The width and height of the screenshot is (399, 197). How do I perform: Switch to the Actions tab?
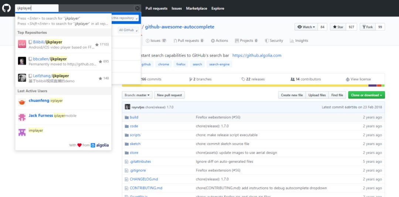click(x=219, y=41)
